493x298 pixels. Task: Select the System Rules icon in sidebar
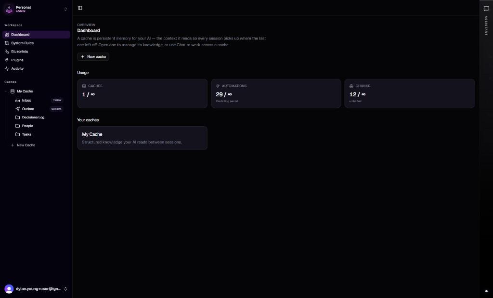pyautogui.click(x=8, y=43)
